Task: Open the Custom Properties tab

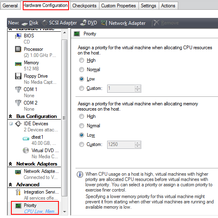Action: (119, 6)
